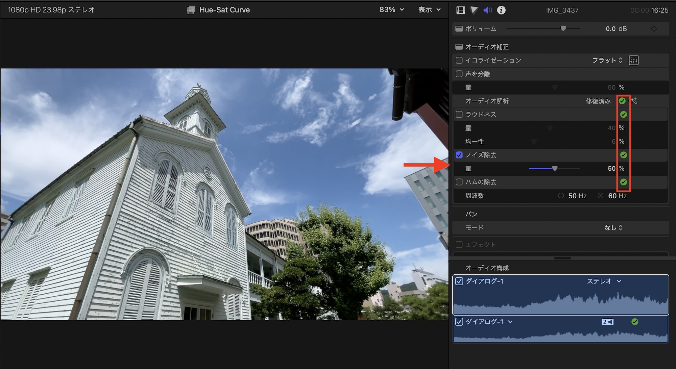Open the video inspector filmstrip icon
The height and width of the screenshot is (369, 676).
[x=460, y=10]
